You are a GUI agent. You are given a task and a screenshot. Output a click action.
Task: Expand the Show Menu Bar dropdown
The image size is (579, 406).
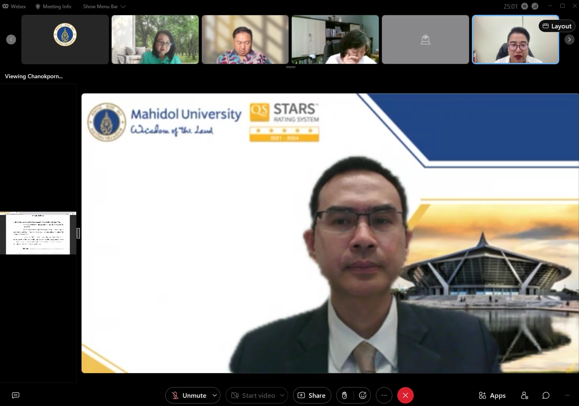104,6
